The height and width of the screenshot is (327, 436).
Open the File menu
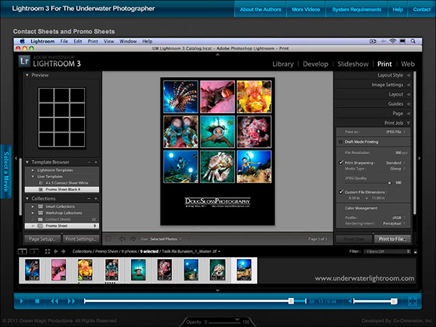[64, 41]
